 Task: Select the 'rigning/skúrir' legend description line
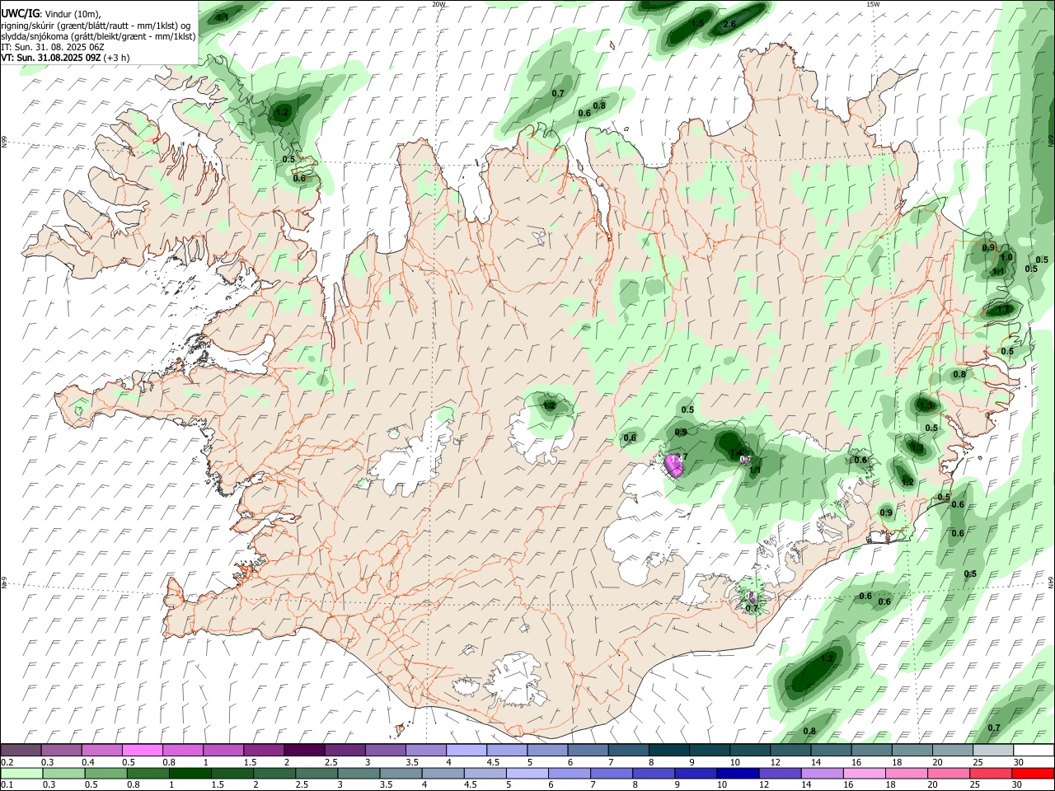click(x=96, y=26)
